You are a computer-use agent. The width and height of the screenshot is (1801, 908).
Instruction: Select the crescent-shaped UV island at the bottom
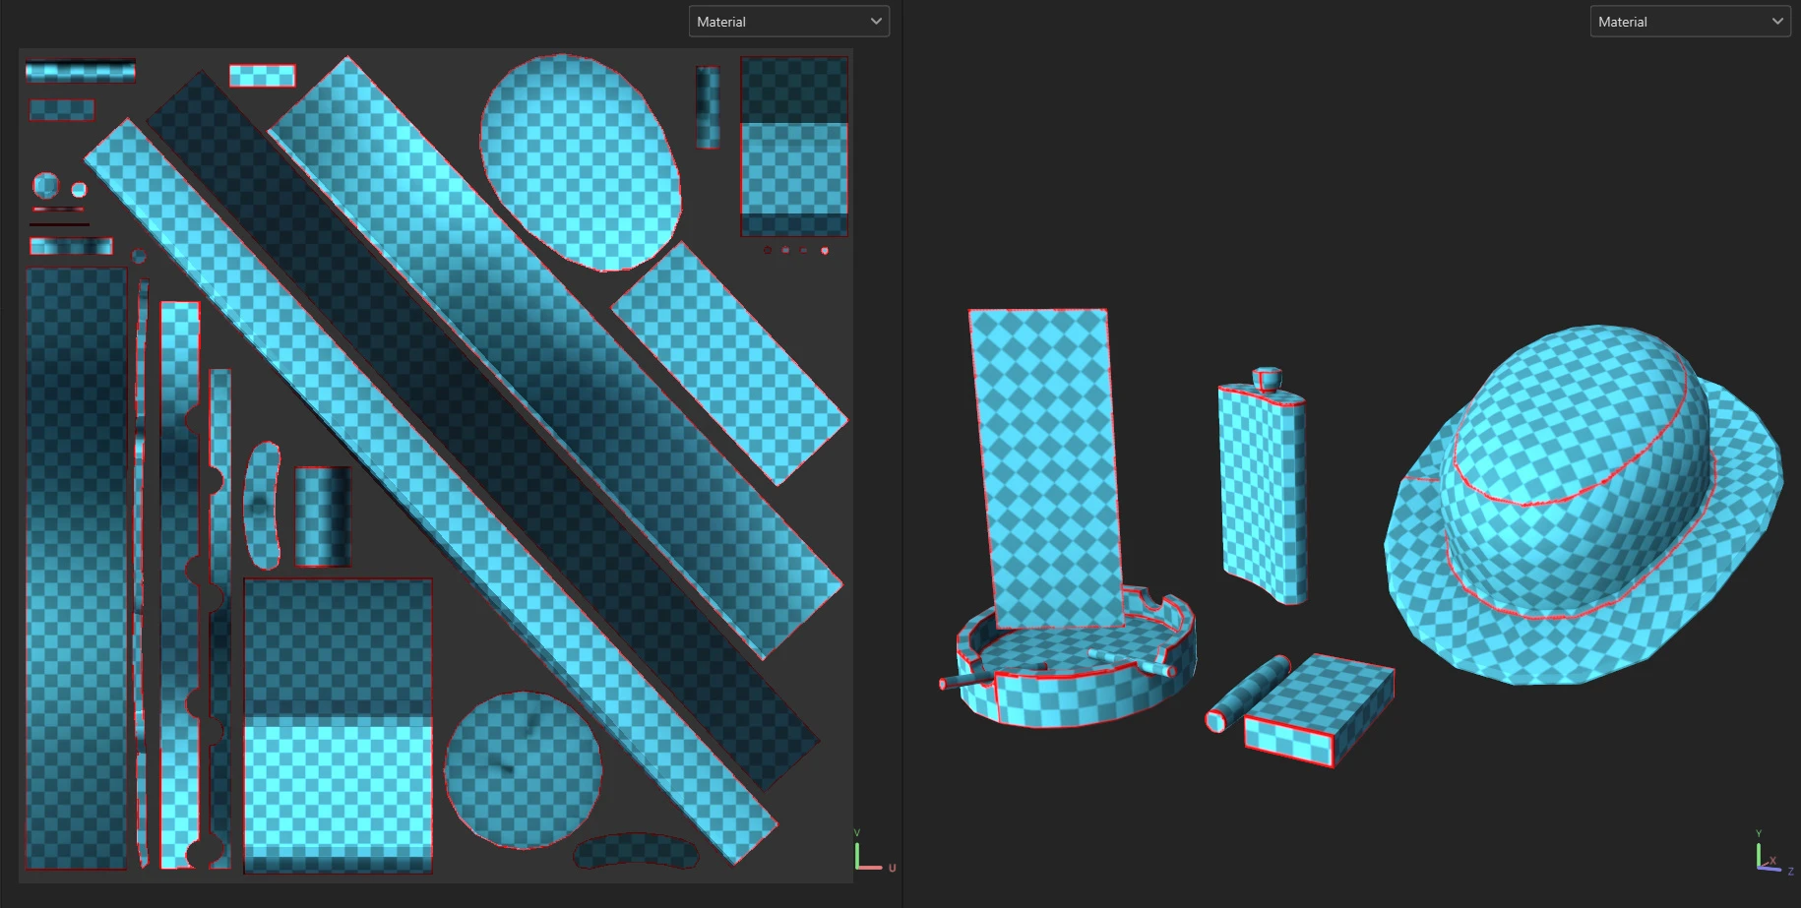pyautogui.click(x=636, y=853)
